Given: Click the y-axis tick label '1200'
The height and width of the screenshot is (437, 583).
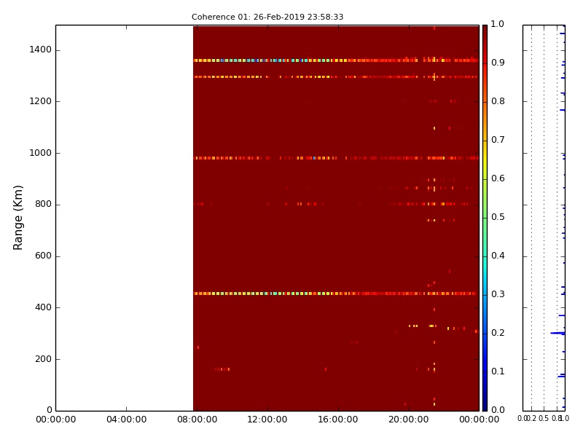Looking at the screenshot, I should (x=41, y=101).
